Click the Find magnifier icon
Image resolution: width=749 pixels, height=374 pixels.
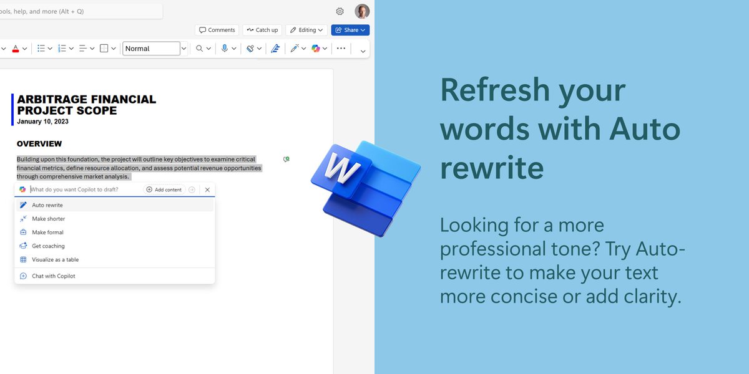tap(200, 48)
